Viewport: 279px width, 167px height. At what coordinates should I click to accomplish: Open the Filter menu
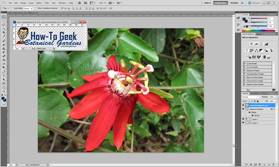point(47,3)
